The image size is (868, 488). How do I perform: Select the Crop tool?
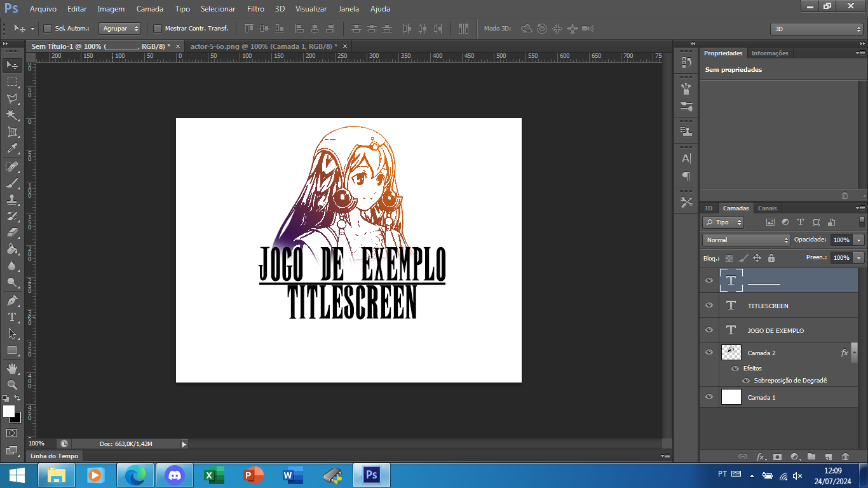(x=12, y=132)
